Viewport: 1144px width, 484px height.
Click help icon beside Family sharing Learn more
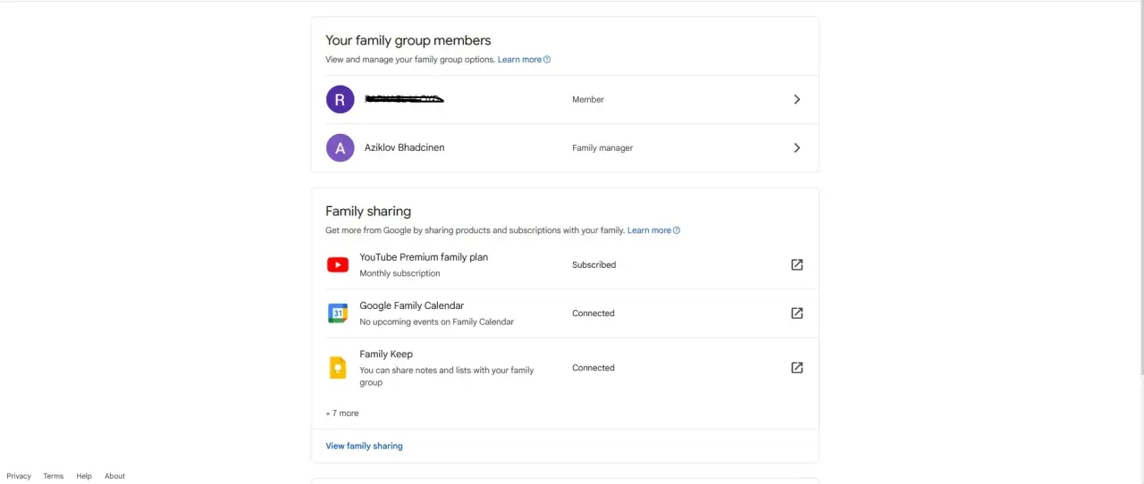(x=677, y=230)
